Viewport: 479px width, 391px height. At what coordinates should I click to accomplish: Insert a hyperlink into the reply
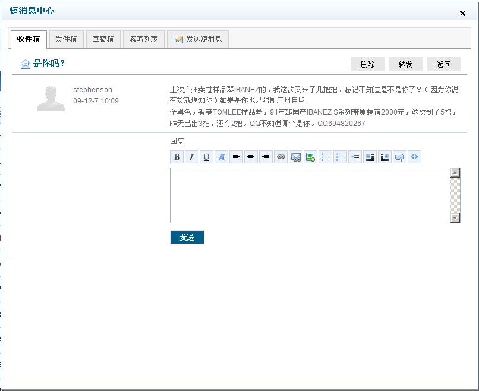[x=281, y=157]
